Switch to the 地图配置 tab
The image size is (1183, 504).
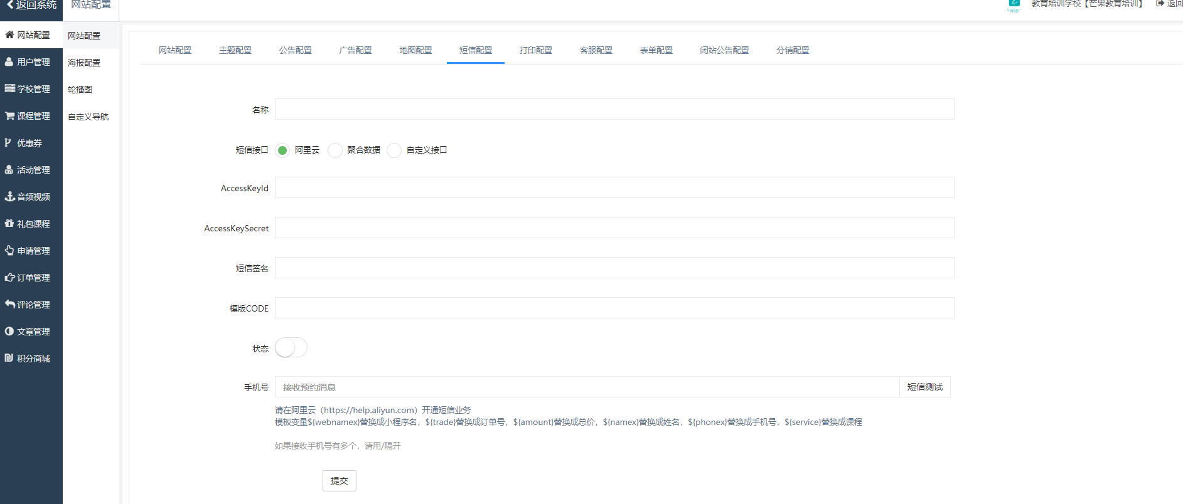click(x=416, y=50)
